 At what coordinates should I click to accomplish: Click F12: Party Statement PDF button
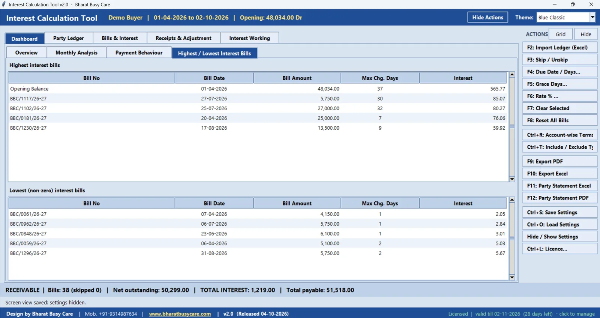click(560, 198)
